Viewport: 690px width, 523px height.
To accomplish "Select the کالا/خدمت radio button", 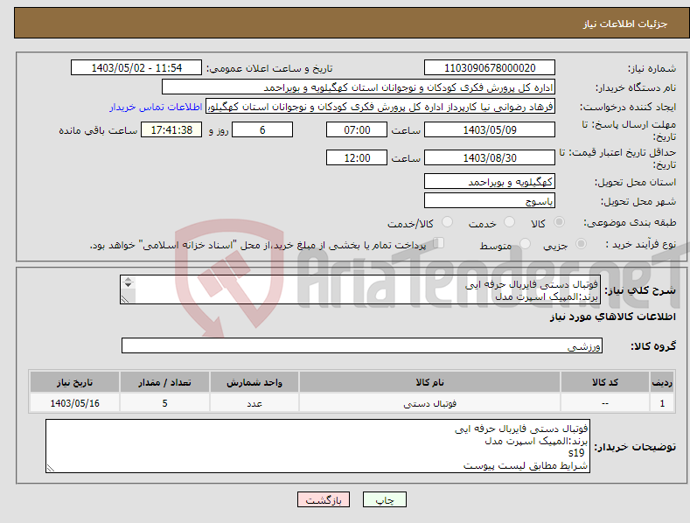I will coord(447,222).
